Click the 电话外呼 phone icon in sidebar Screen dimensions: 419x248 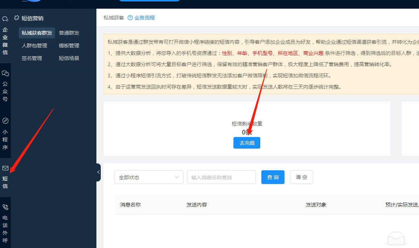pos(5,207)
